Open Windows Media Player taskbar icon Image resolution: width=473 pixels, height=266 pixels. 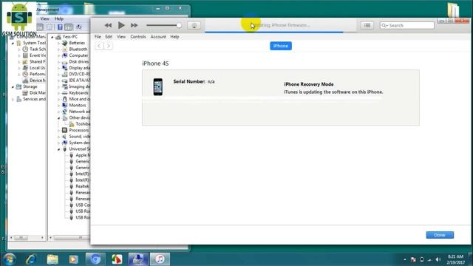click(73, 259)
